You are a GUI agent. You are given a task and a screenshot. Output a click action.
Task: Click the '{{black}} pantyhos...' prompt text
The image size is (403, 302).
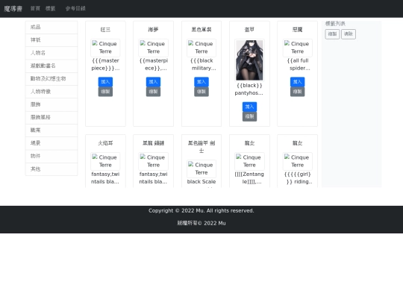pyautogui.click(x=249, y=89)
